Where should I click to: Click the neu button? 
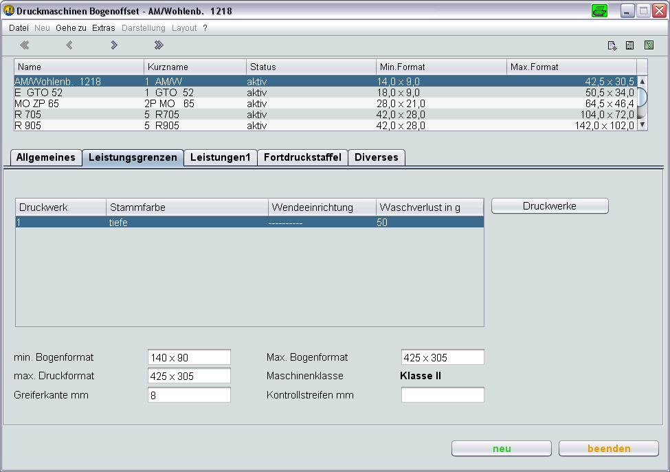[502, 449]
